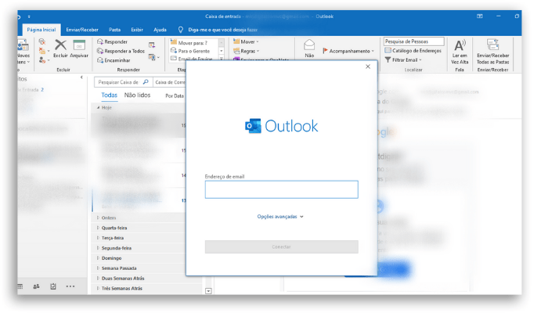Image resolution: width=548 pixels, height=313 pixels.
Task: Click the Conectar button in the dialog
Action: pos(281,246)
